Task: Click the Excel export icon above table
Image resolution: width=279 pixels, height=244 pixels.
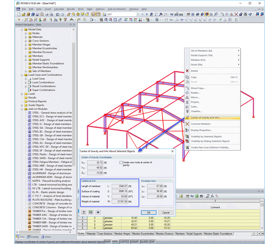Action: 197,196
